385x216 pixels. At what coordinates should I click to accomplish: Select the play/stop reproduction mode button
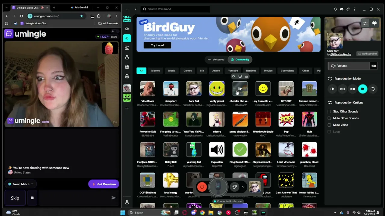(353, 89)
